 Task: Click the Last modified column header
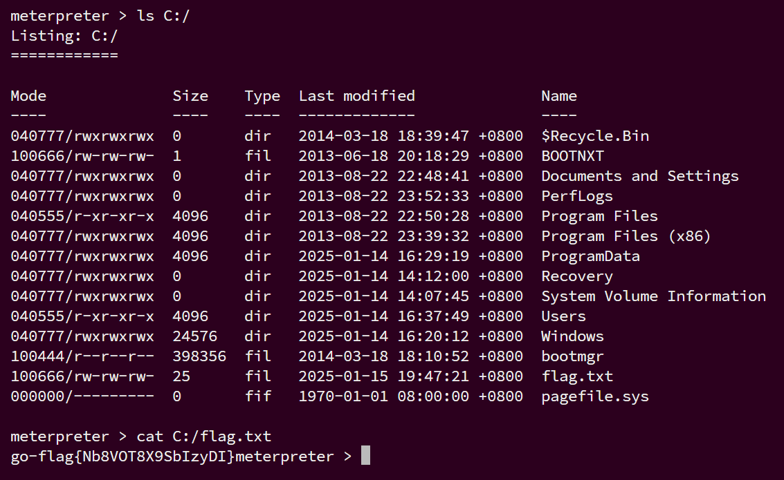point(356,96)
